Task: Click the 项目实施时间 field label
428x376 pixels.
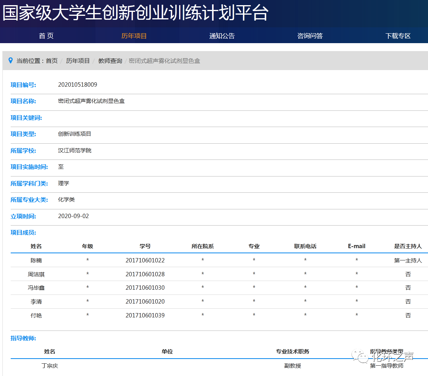Action: click(x=29, y=167)
